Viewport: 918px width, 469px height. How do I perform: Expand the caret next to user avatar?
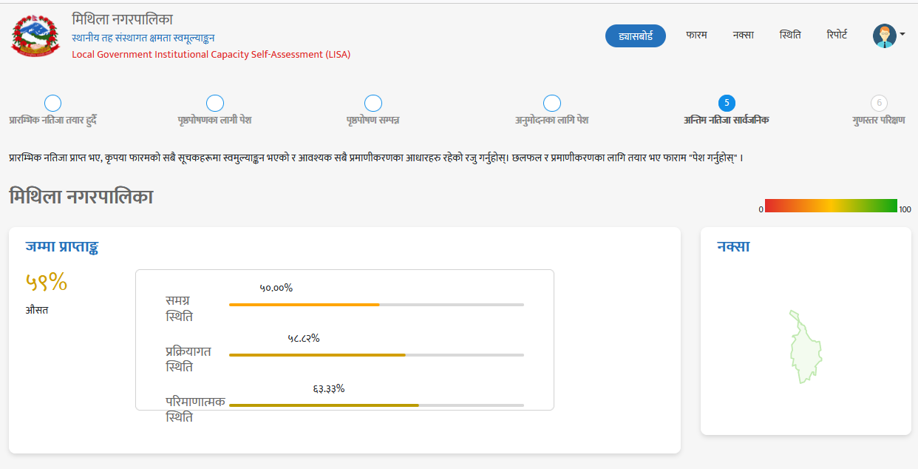tap(902, 35)
